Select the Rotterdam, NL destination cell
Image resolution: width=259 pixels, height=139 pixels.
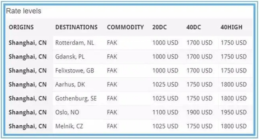click(x=75, y=43)
